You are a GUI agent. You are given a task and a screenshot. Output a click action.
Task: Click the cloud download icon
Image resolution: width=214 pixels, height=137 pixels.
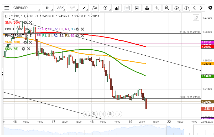click(186, 8)
